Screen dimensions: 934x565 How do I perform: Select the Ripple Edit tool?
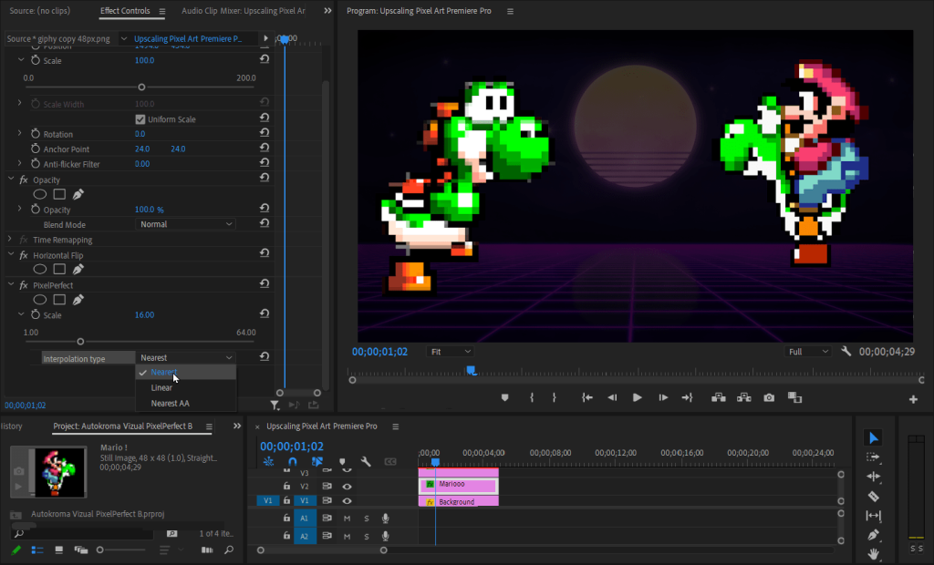point(874,476)
